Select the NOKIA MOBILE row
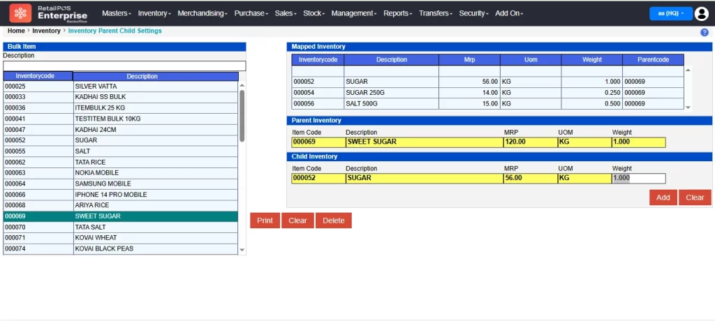This screenshot has width=715, height=321. pos(120,173)
